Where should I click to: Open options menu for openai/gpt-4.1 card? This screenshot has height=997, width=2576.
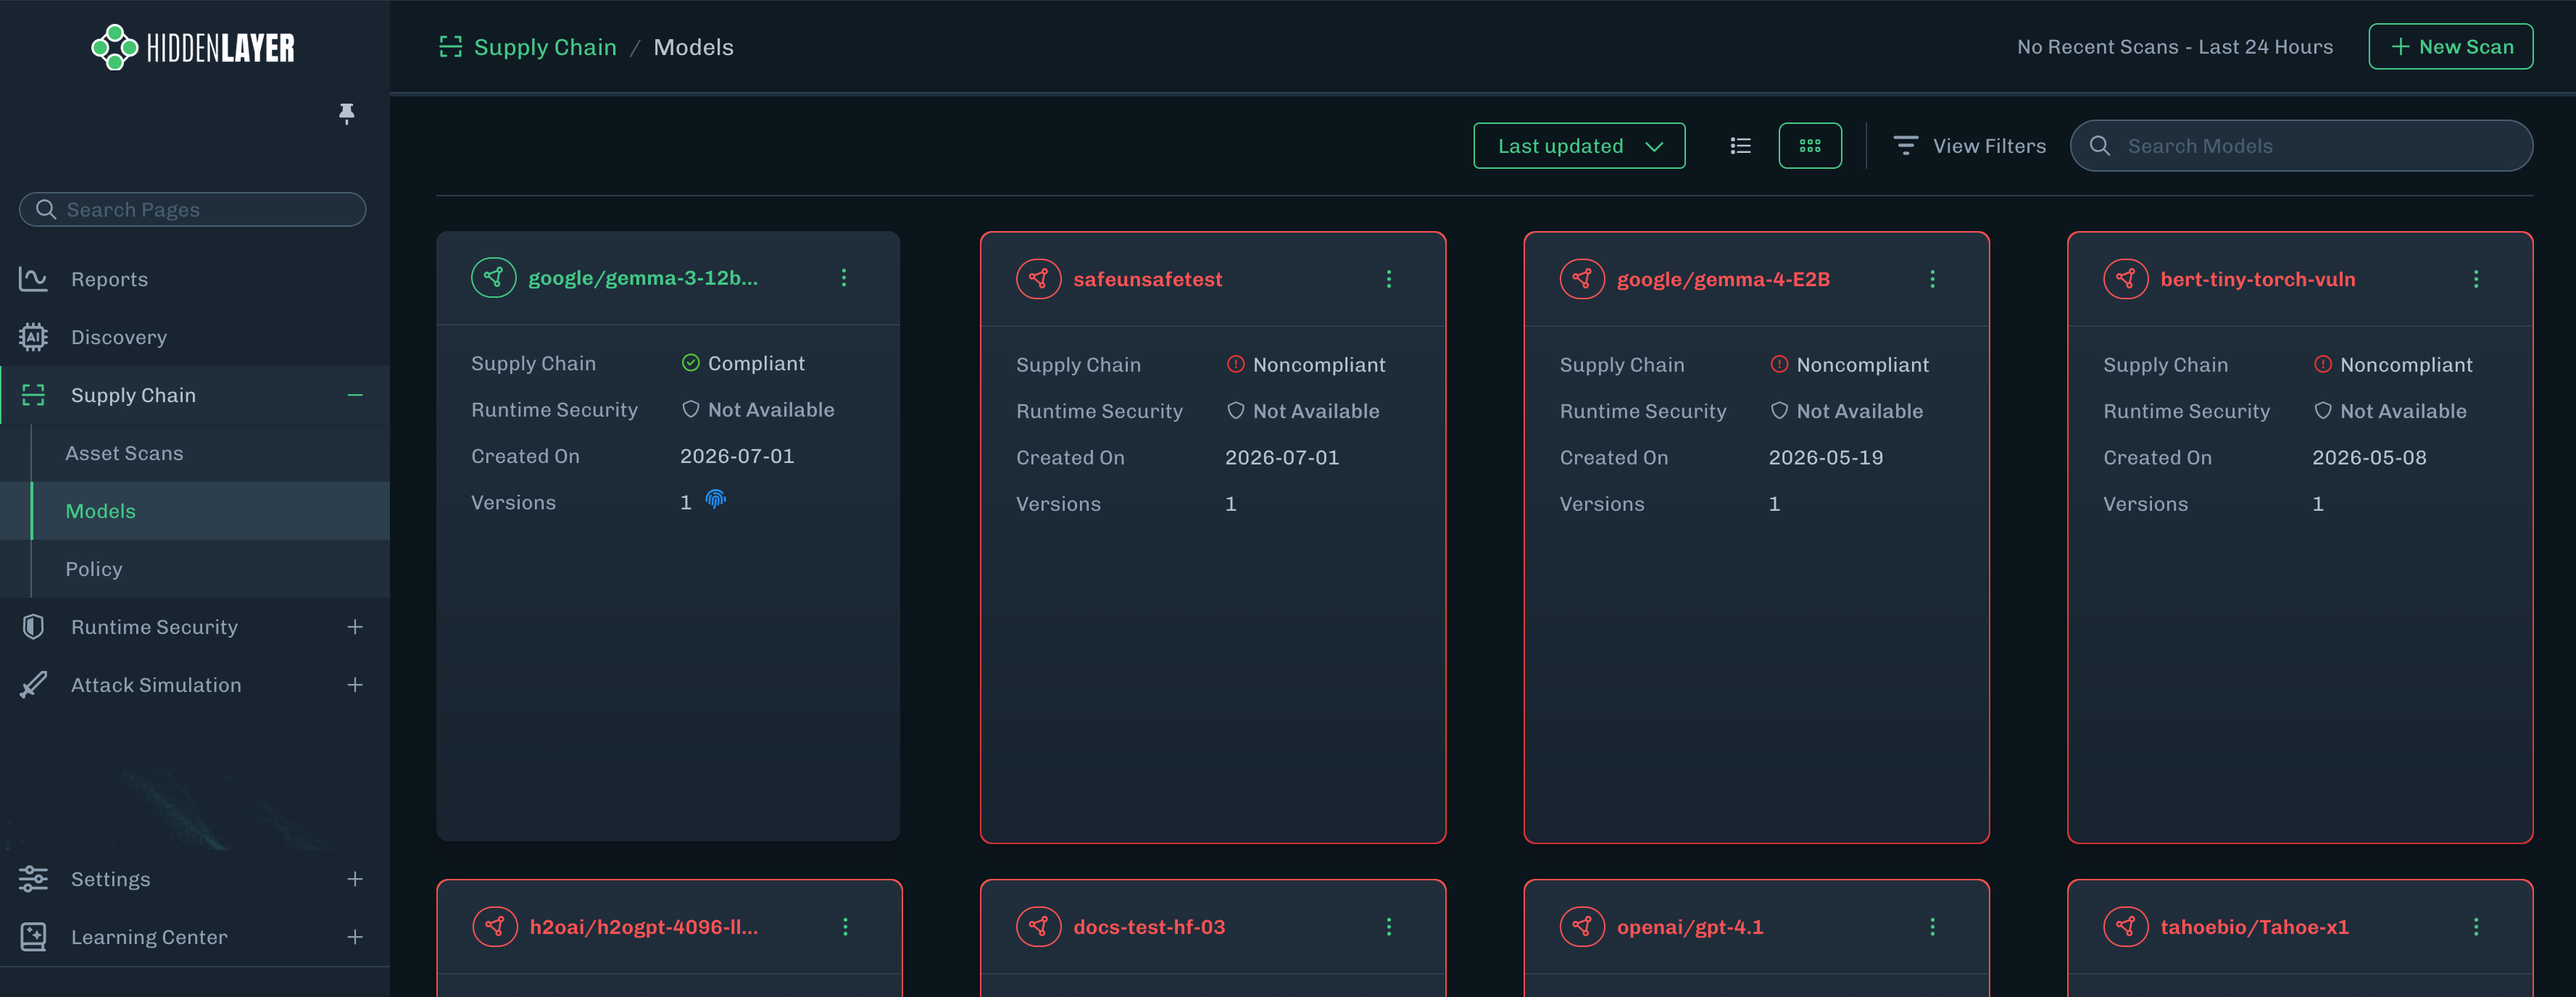(x=1932, y=927)
